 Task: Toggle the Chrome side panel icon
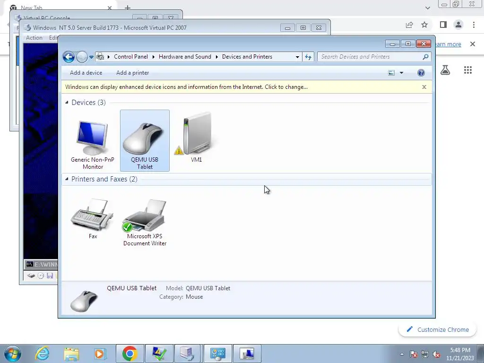[x=443, y=25]
